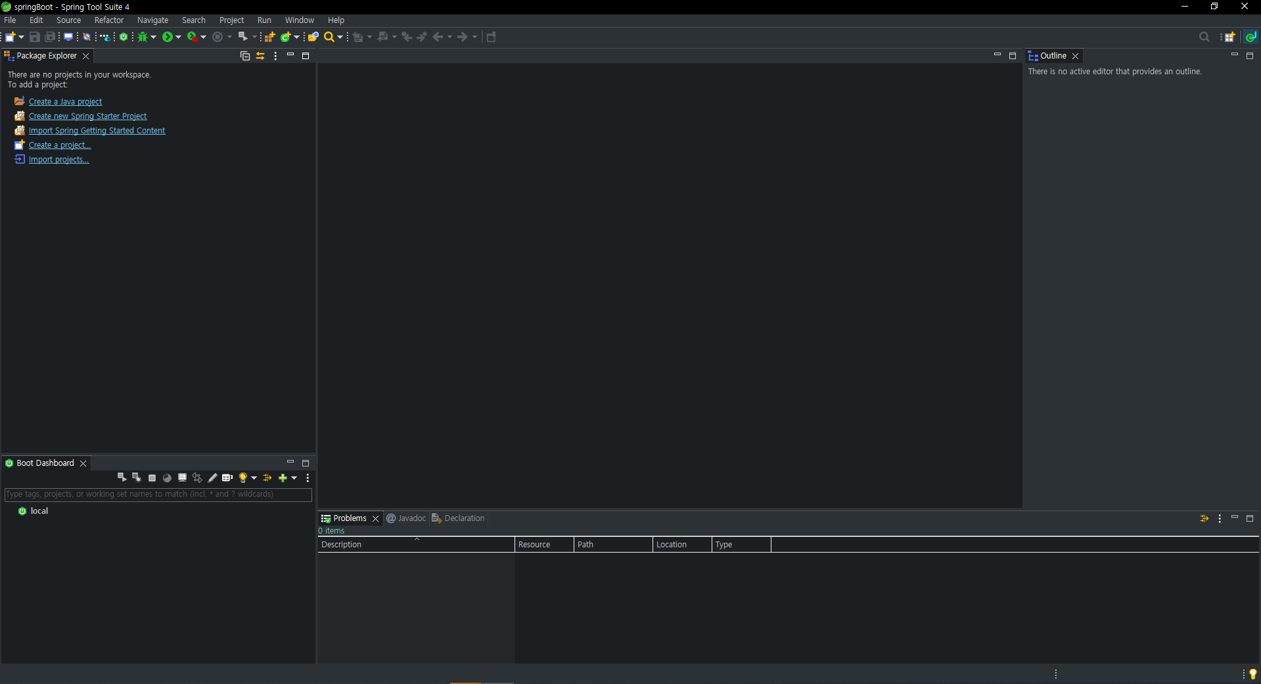Viewport: 1261px width, 684px height.
Task: Open the File menu
Action: tap(10, 20)
